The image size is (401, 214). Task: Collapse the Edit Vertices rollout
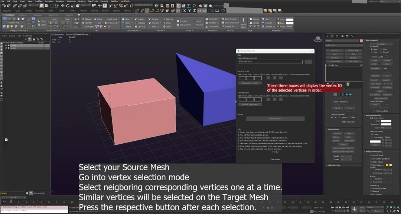point(333,129)
